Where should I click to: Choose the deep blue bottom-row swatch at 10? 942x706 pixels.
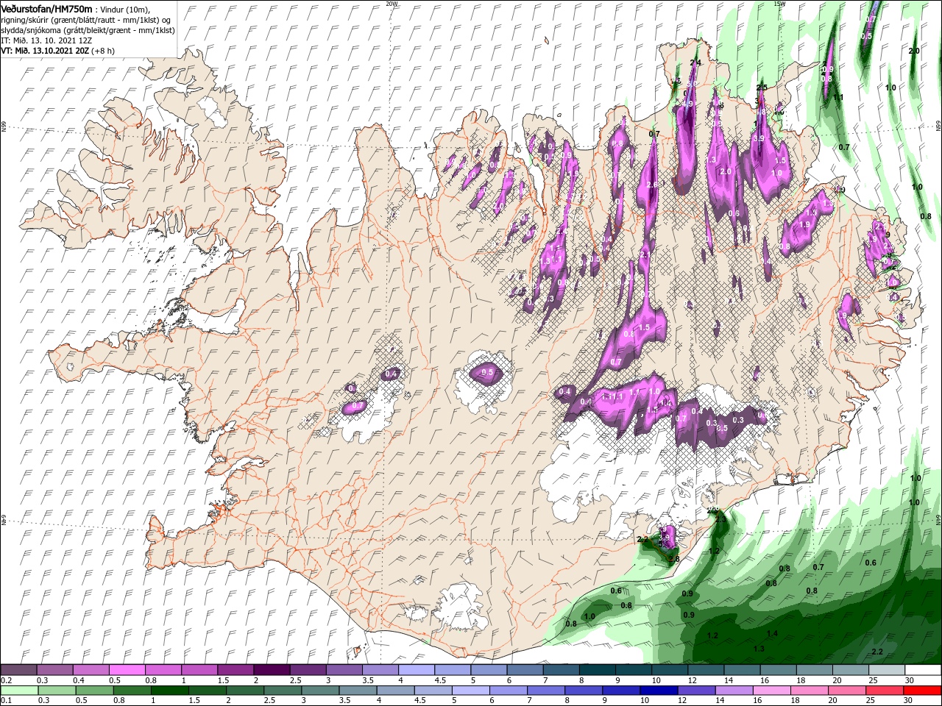coord(658,691)
